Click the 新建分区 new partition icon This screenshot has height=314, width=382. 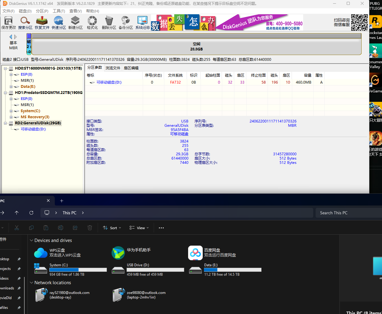coord(75,23)
